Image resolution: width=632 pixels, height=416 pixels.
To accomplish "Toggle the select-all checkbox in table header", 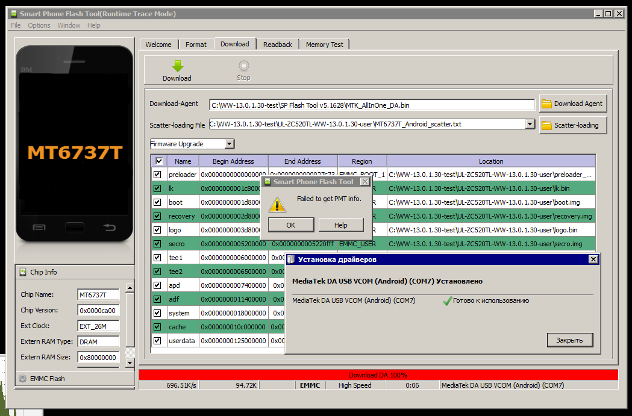I will [x=159, y=161].
